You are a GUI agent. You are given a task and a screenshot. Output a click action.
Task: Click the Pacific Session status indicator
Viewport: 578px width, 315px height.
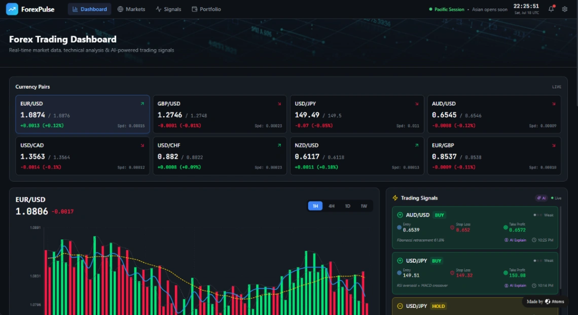click(x=446, y=9)
